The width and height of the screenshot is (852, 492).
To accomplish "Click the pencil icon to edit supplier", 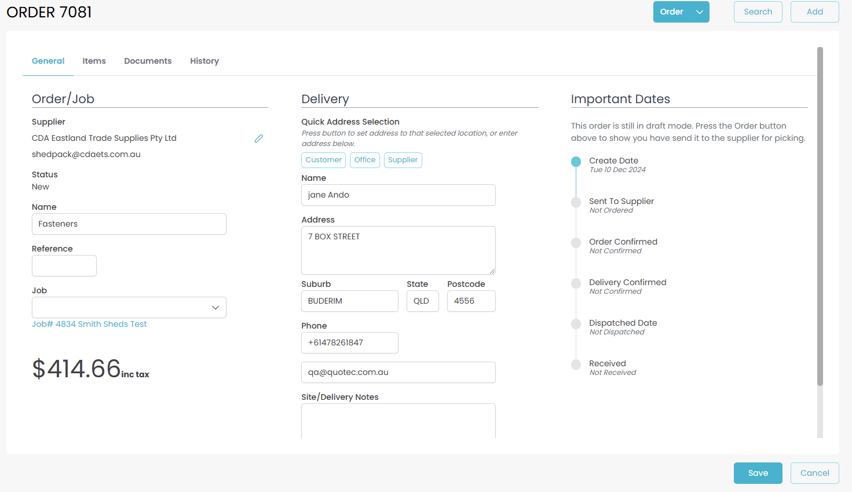I will [x=259, y=139].
